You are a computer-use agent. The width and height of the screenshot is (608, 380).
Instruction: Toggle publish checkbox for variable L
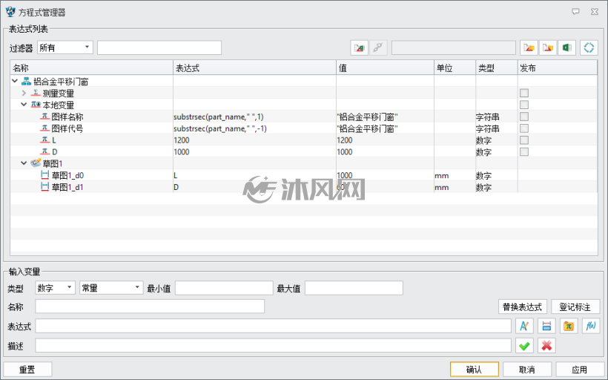click(524, 140)
